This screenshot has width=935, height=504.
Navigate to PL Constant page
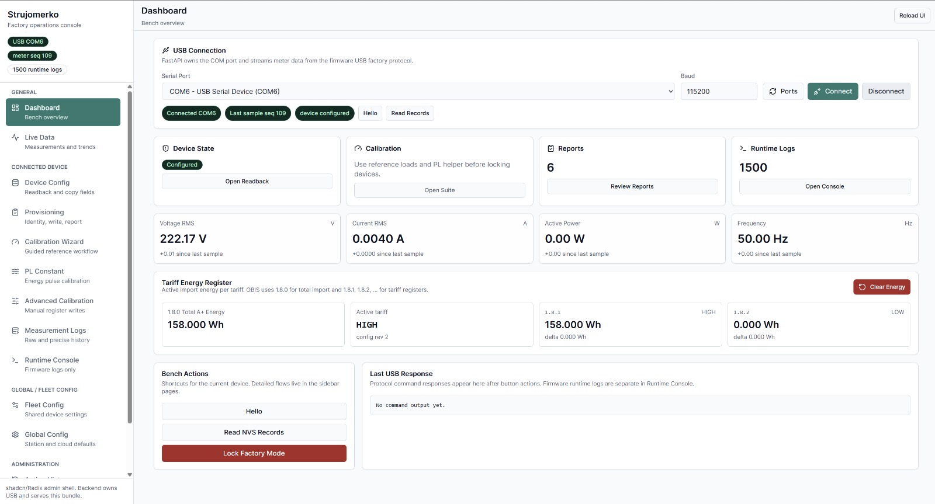pos(63,276)
